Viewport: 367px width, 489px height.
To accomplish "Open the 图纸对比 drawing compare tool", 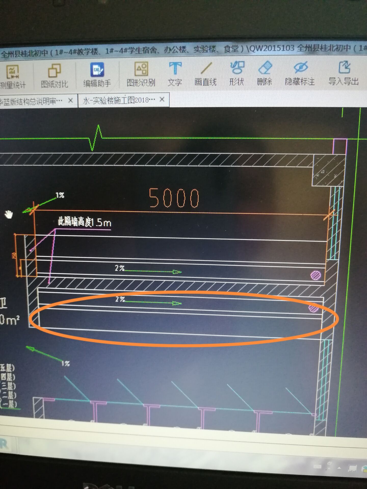I will [54, 76].
